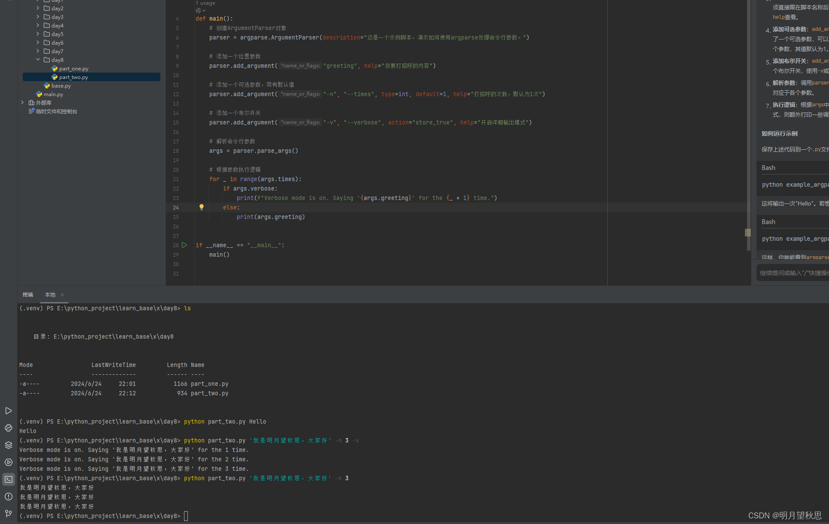The image size is (829, 524).
Task: Click 'def main():' on line 4
Action: click(214, 19)
